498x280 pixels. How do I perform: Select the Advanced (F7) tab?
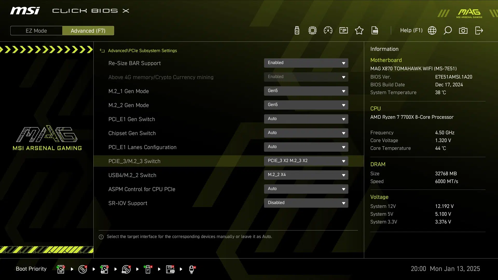pyautogui.click(x=88, y=31)
